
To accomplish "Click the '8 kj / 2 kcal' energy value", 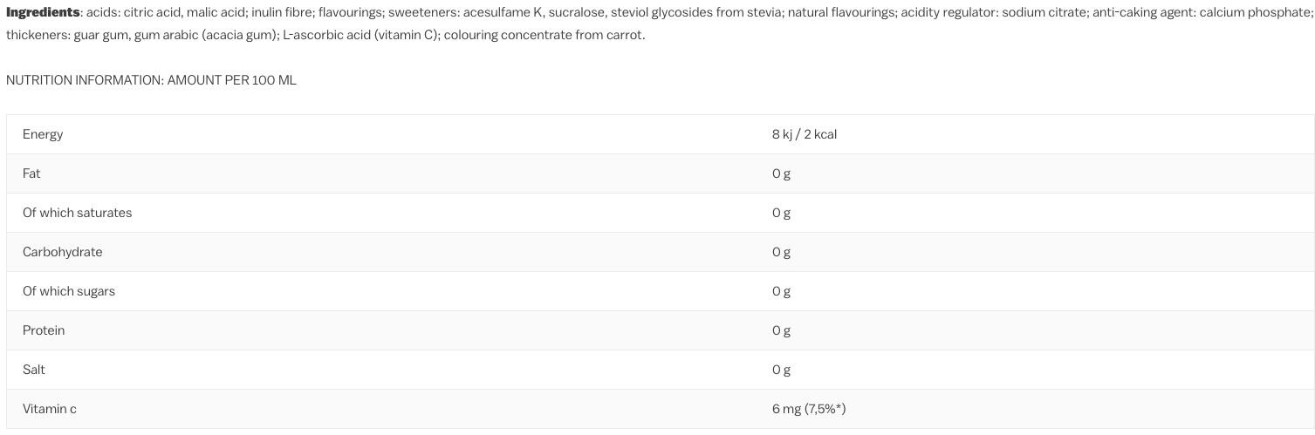I will [x=804, y=134].
